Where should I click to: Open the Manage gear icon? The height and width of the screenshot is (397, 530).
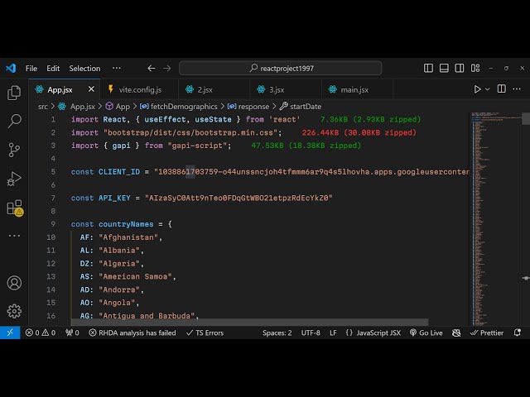coord(14,311)
